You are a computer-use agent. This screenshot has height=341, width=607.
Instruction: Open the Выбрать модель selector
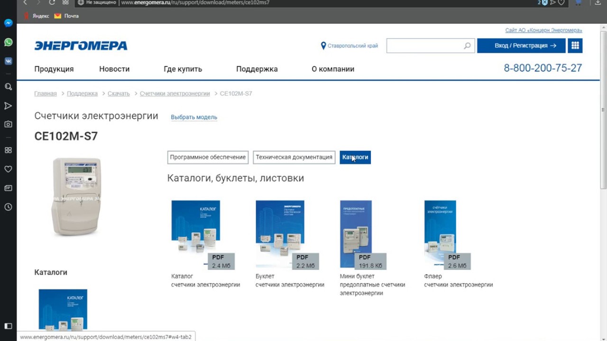(x=194, y=117)
